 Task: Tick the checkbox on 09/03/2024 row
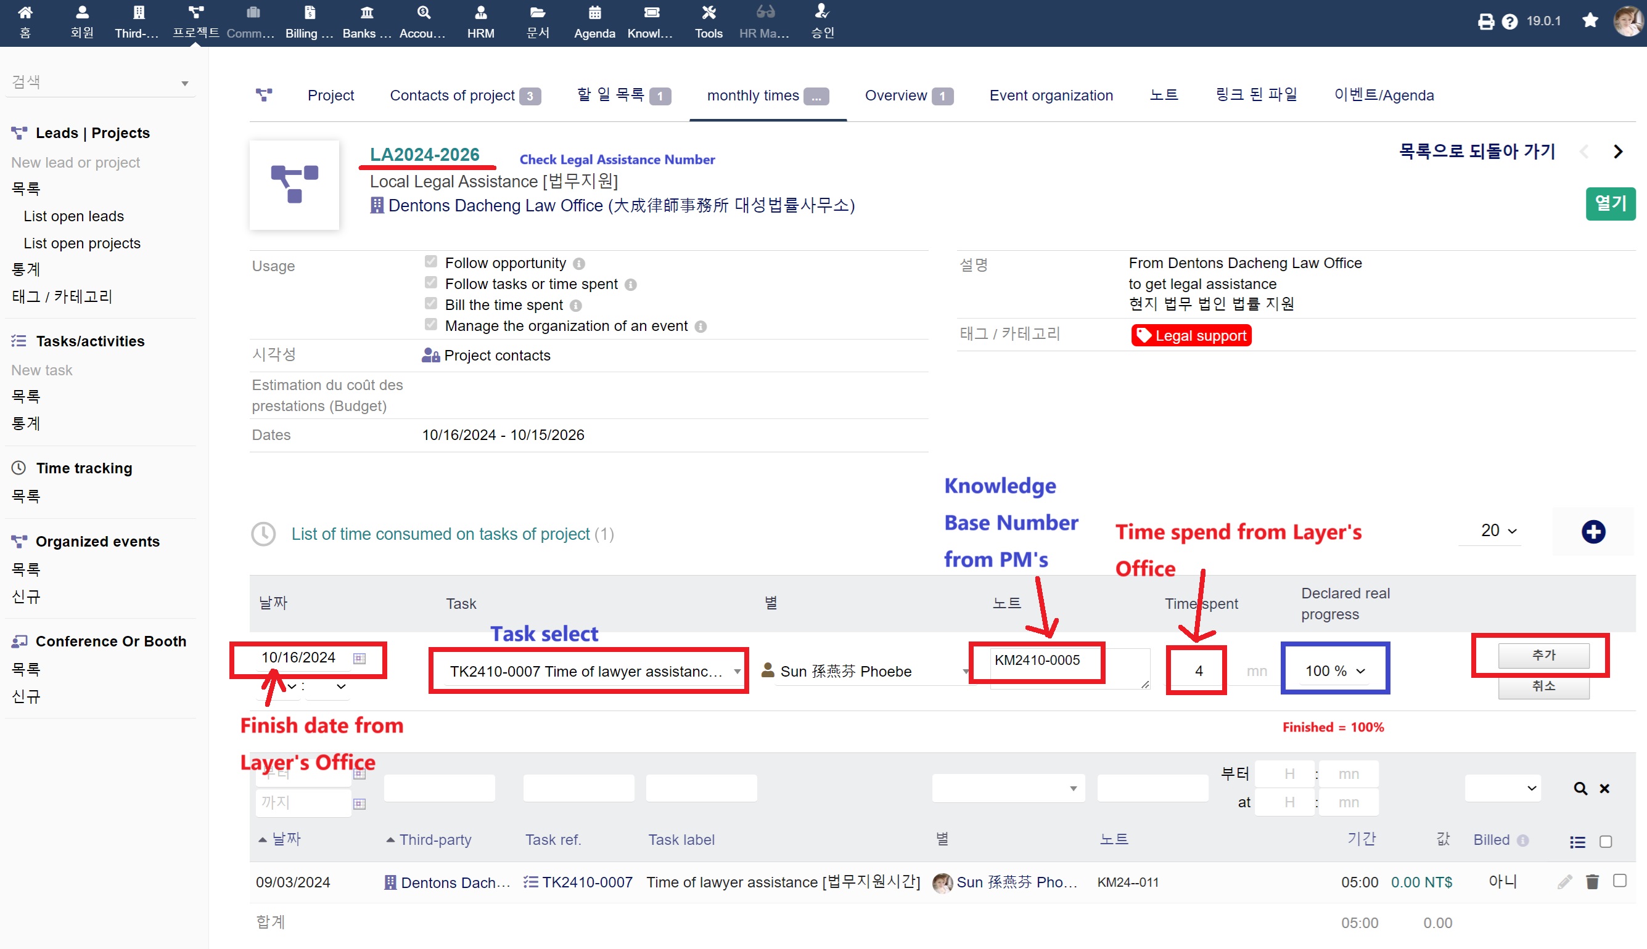tap(1620, 881)
